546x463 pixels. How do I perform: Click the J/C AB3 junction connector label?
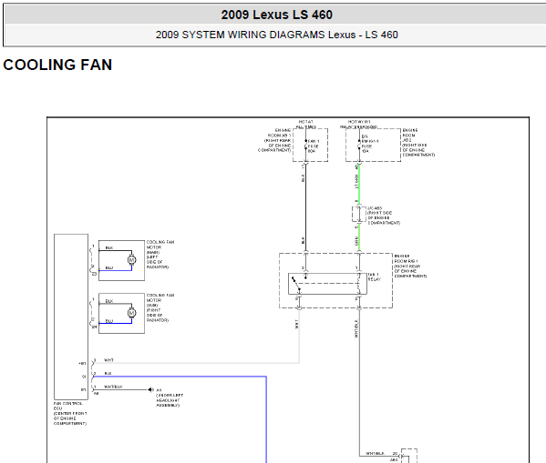pos(383,216)
